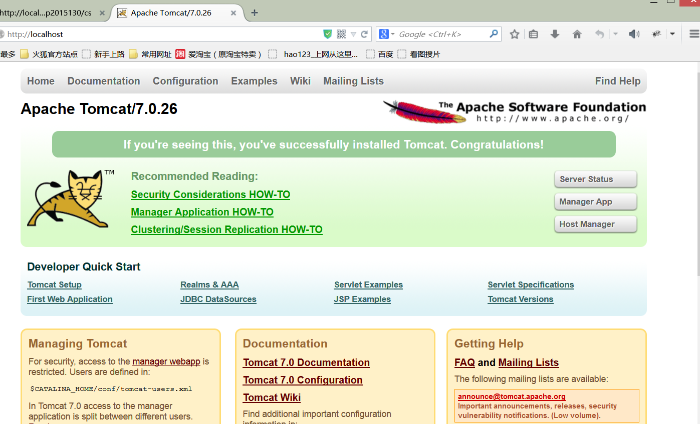Reload the page with refresh icon

(364, 34)
